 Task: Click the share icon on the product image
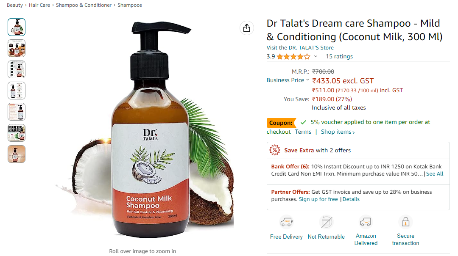pos(247,28)
